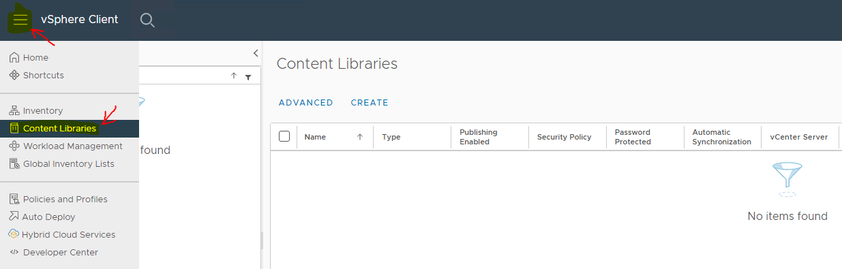Go to Inventory menu item
Image resolution: width=842 pixels, height=269 pixels.
(43, 110)
